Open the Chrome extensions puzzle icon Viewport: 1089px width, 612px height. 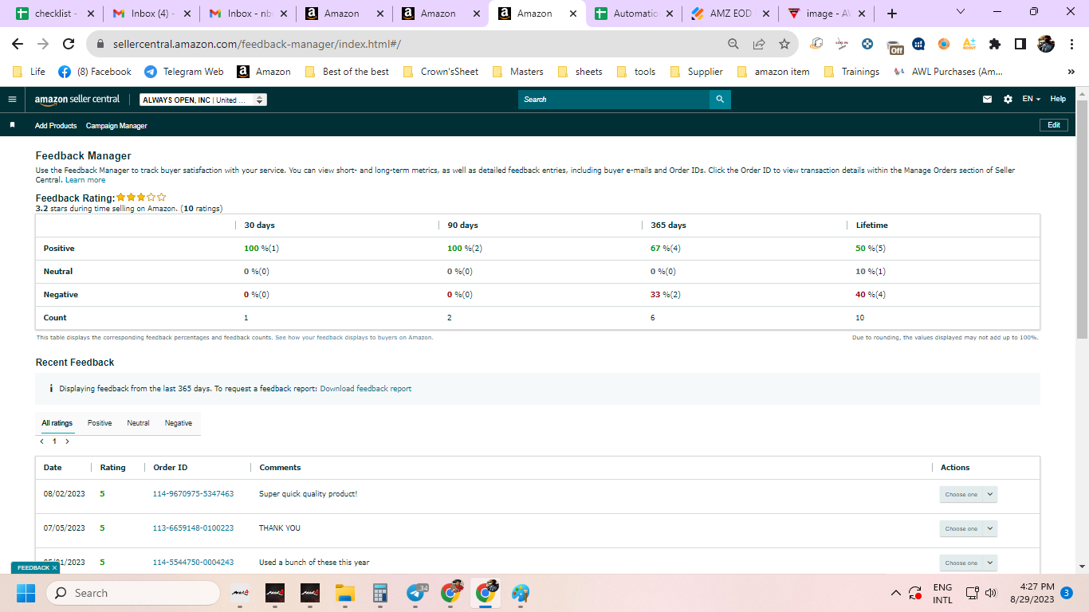pyautogui.click(x=994, y=45)
